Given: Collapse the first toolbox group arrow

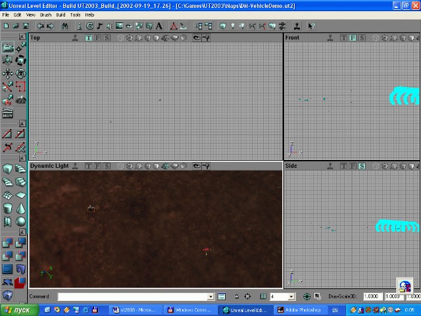Looking at the screenshot, I should 22,37.
